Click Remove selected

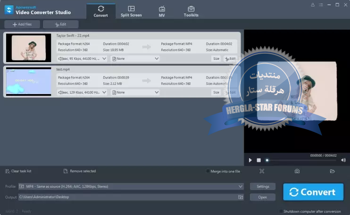(x=80, y=171)
